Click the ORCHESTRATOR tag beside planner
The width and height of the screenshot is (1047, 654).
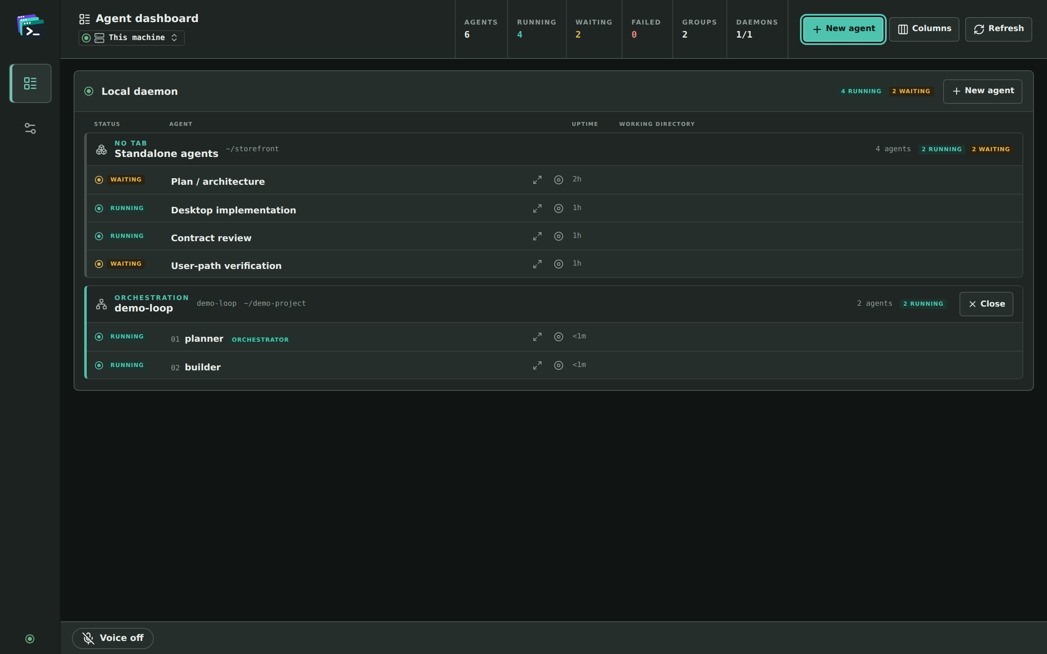tap(260, 340)
